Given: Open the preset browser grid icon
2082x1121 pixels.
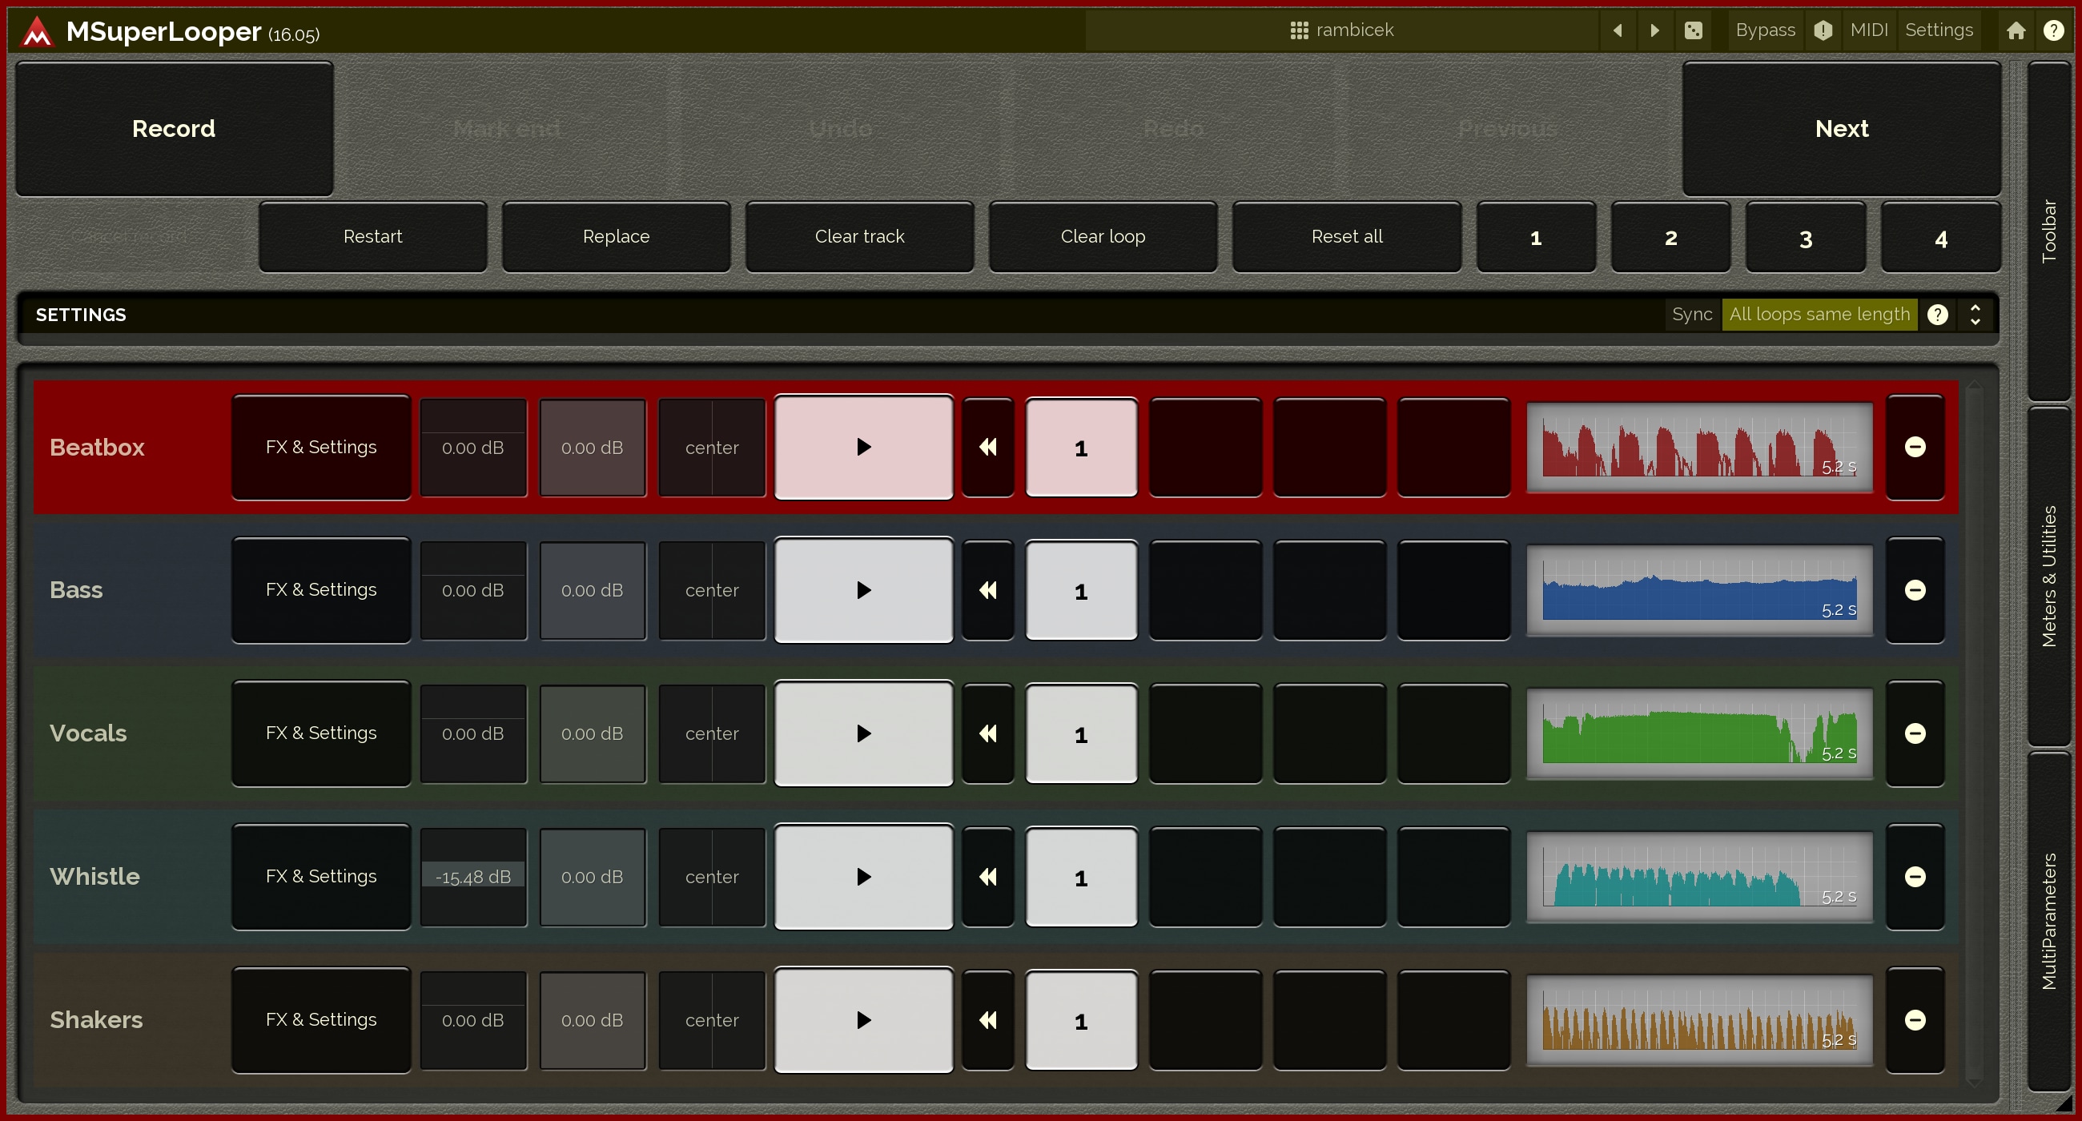Looking at the screenshot, I should [1299, 30].
